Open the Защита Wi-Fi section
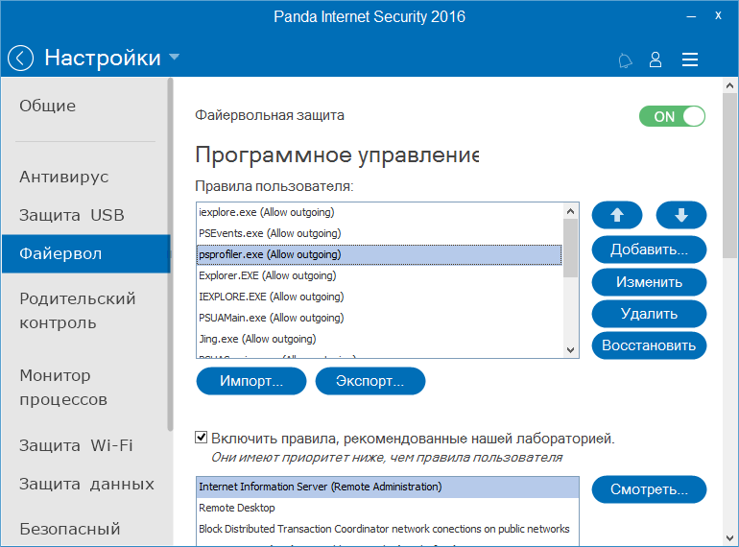739x547 pixels. 76,445
